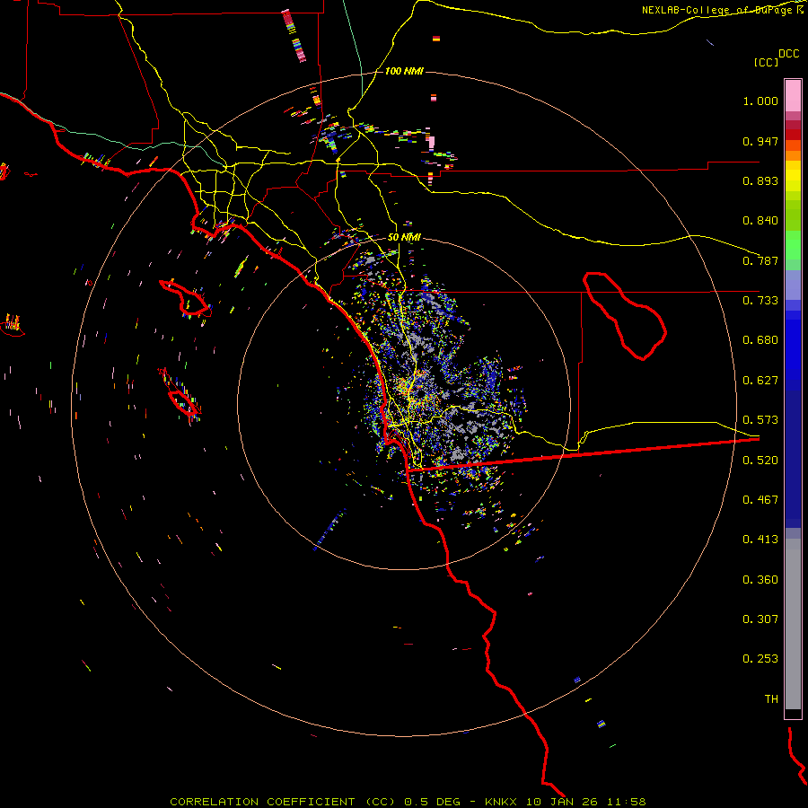This screenshot has height=808, width=808.
Task: Click the NEXLAB-College of DuPage watermark text
Action: 723,10
